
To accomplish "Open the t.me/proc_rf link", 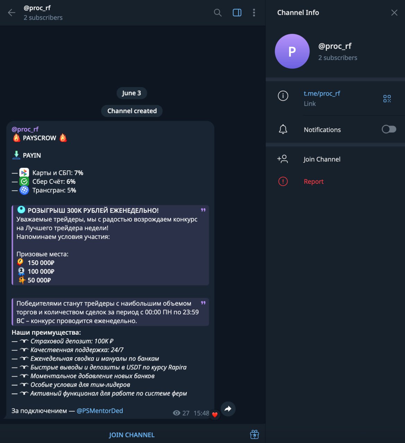I will 322,93.
